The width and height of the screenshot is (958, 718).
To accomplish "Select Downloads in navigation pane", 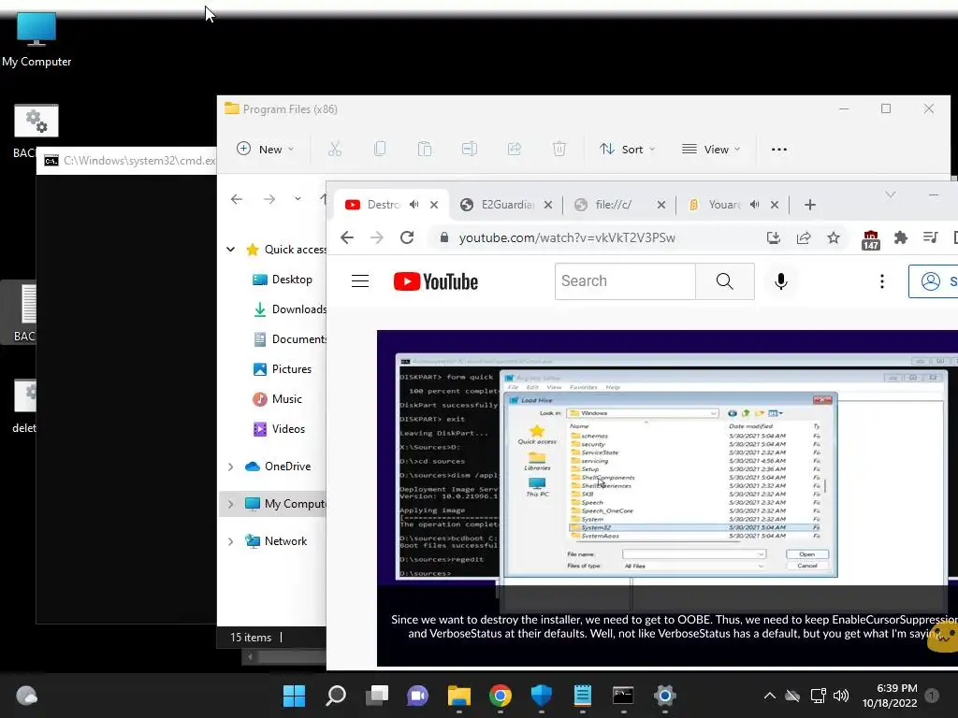I will (x=290, y=309).
